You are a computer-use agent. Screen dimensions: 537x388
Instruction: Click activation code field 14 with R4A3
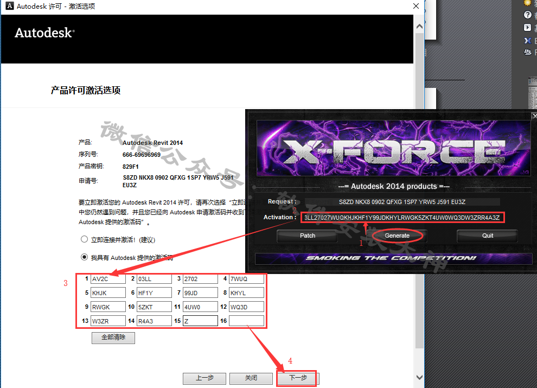154,321
